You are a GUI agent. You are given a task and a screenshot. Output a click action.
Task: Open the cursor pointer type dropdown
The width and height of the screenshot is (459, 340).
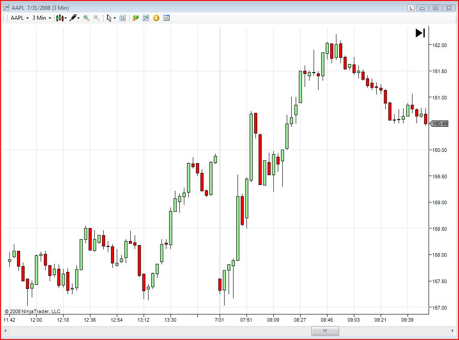(111, 18)
